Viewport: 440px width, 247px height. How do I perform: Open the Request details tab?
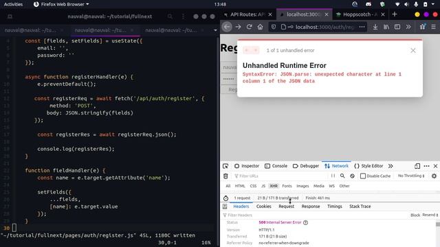point(286,207)
